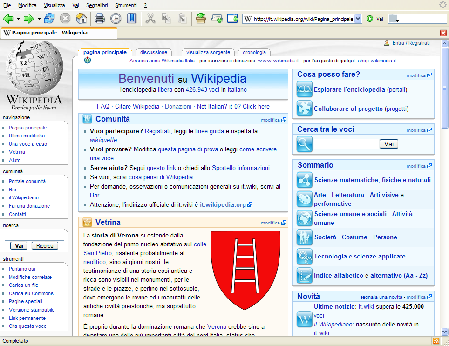Click the scissors cut icon
The height and width of the screenshot is (346, 449).
tap(150, 19)
